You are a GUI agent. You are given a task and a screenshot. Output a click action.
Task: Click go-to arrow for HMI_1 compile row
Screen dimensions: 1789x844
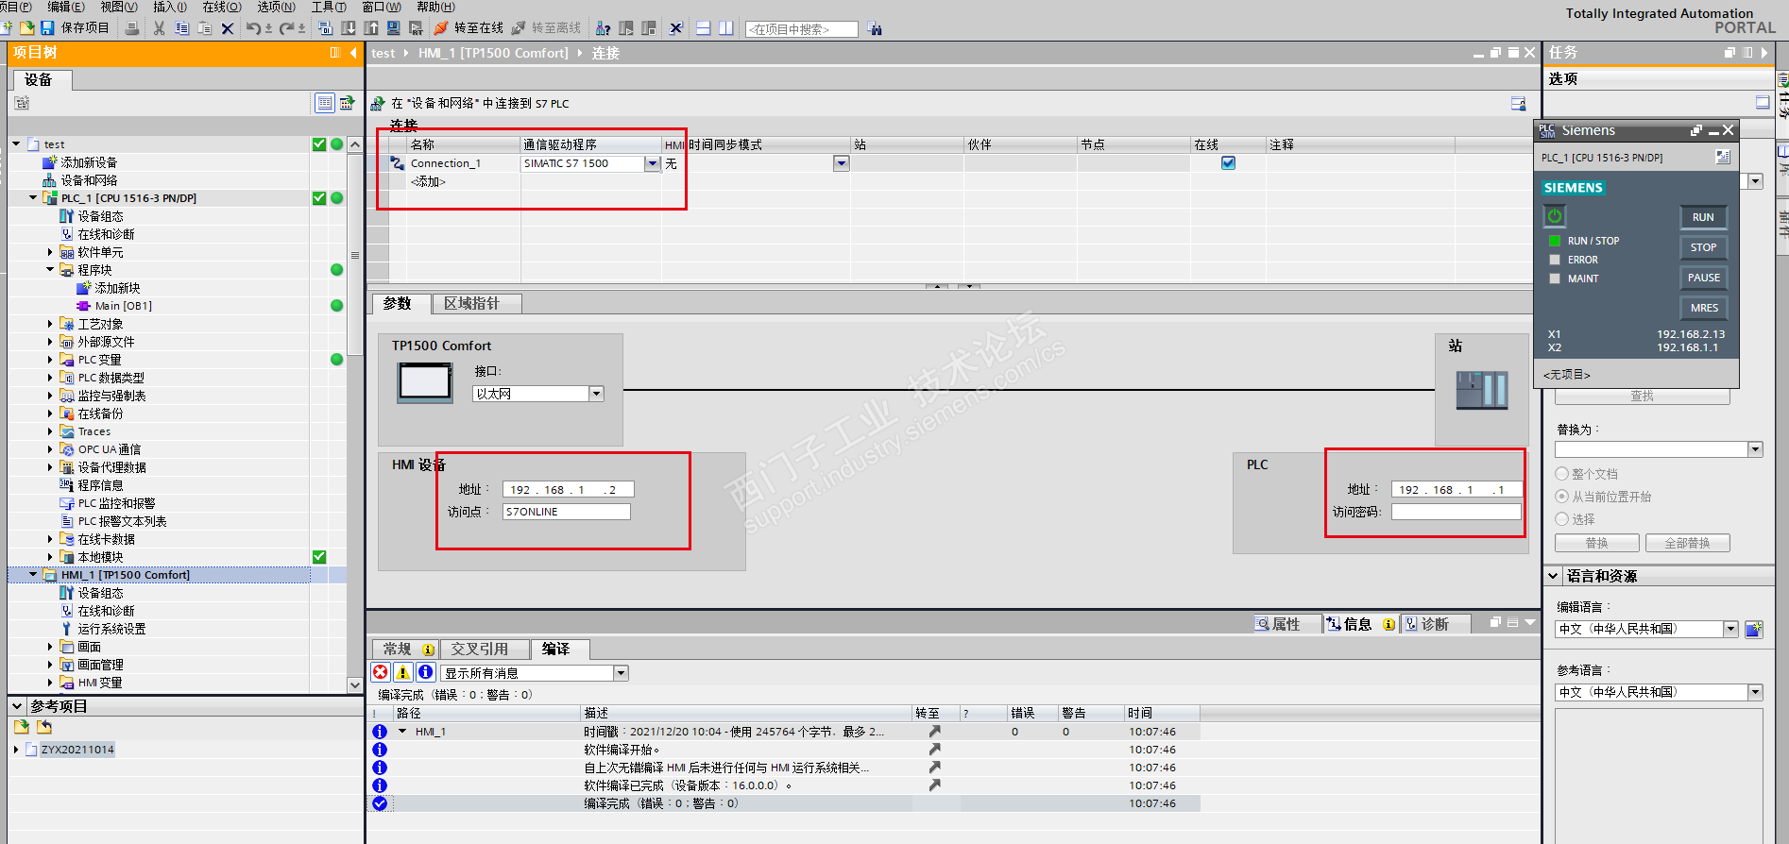(934, 732)
